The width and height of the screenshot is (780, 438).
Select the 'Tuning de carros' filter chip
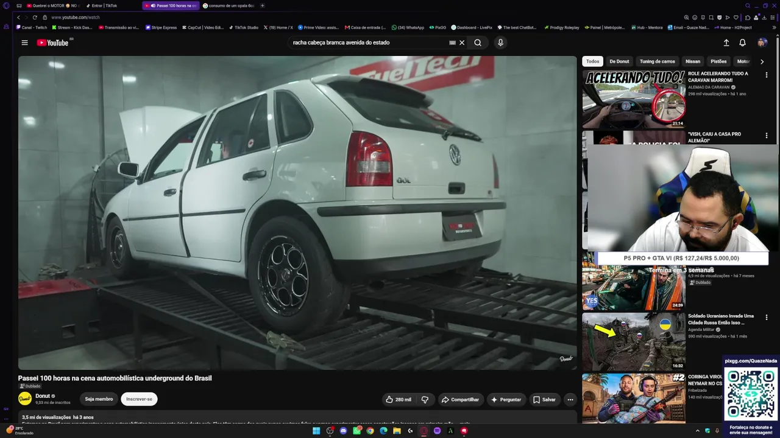click(657, 61)
